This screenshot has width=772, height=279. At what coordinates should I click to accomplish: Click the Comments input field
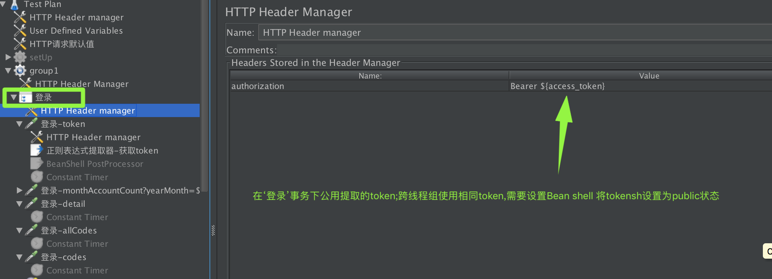[524, 50]
